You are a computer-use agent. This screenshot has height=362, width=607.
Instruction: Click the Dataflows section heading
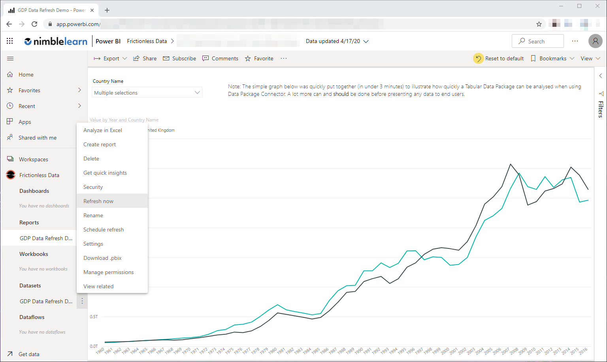(32, 317)
